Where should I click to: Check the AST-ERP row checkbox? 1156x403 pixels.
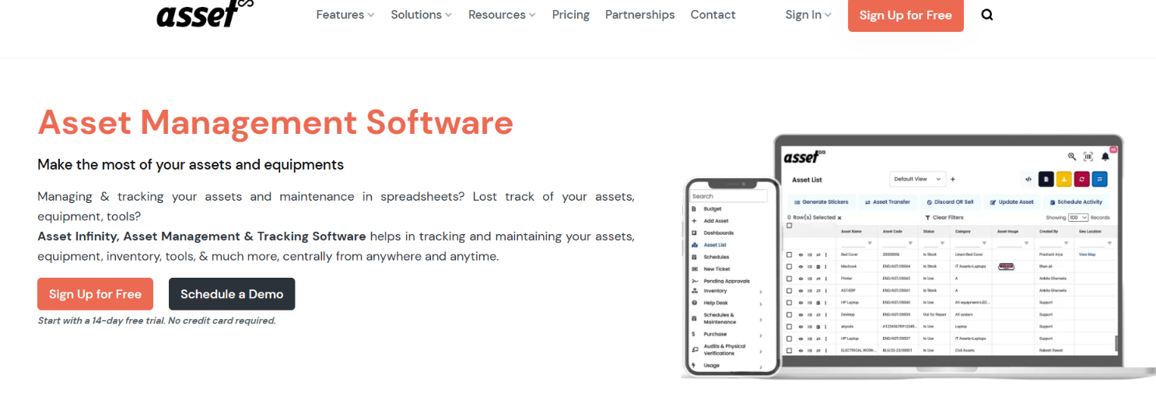(x=790, y=290)
